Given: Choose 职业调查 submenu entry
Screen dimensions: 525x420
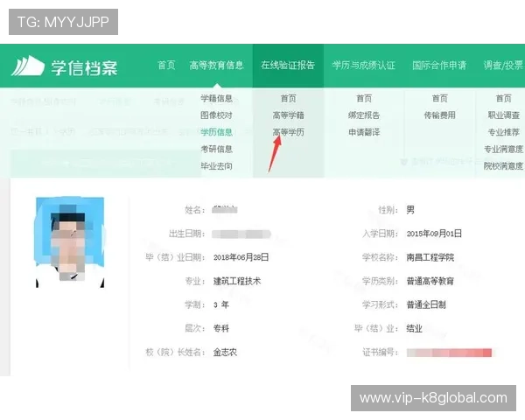Looking at the screenshot, I should (504, 115).
